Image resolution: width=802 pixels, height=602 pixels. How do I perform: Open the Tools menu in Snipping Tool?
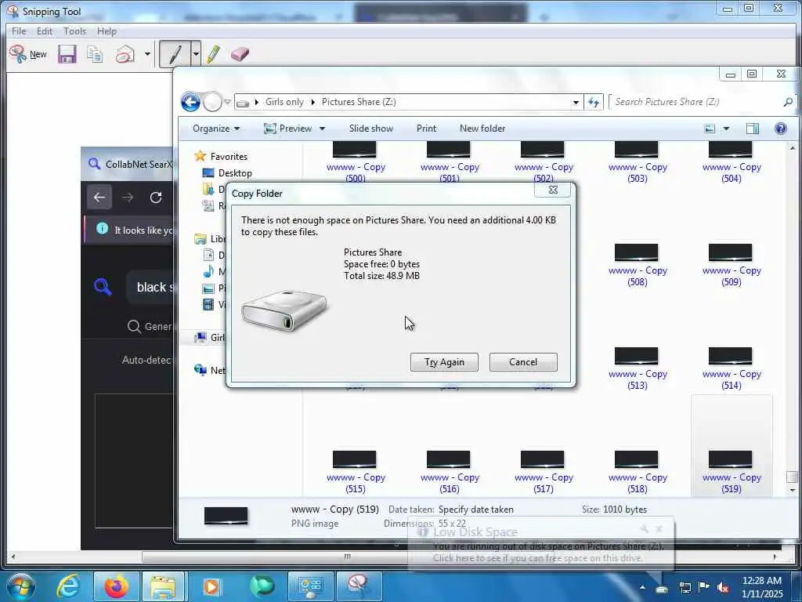(x=74, y=31)
